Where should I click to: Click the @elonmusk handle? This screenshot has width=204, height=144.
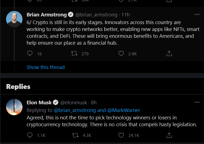[x=73, y=103]
